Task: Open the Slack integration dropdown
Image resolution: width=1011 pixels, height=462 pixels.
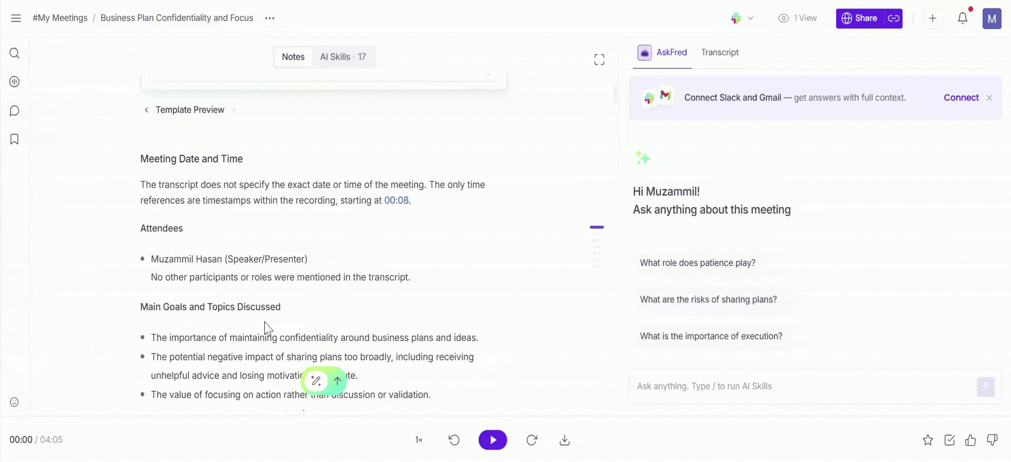Action: click(742, 18)
